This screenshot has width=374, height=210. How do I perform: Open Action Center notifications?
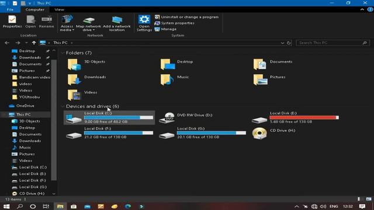tap(362, 206)
